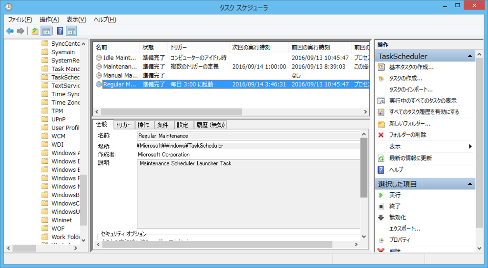Select the Maintenan... task row
This screenshot has height=268, width=488.
(x=231, y=67)
